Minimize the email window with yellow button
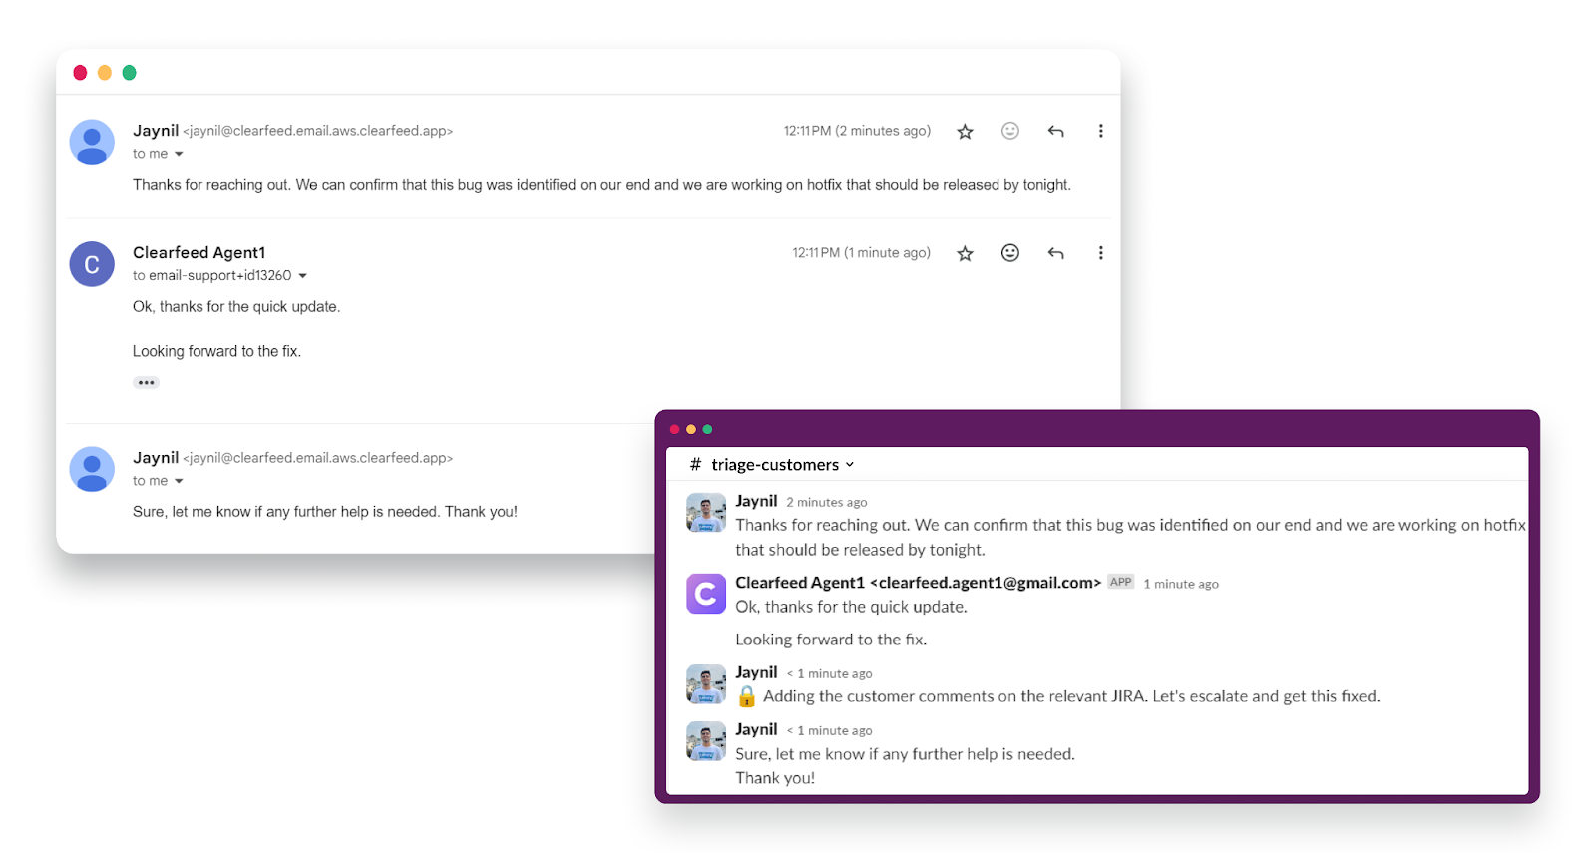 (105, 73)
